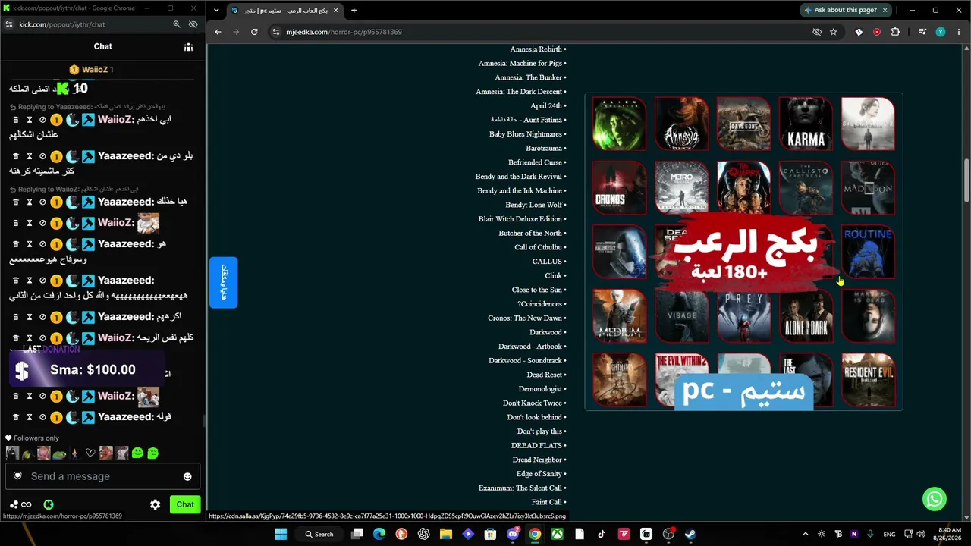
Task: Open the Resident Evil game thumbnail
Action: (868, 380)
